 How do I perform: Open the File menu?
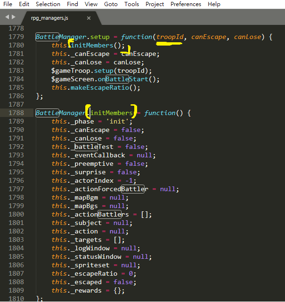[x=8, y=4]
